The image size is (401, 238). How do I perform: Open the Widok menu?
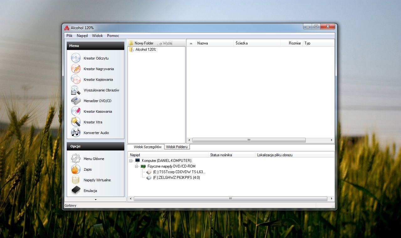coord(97,36)
